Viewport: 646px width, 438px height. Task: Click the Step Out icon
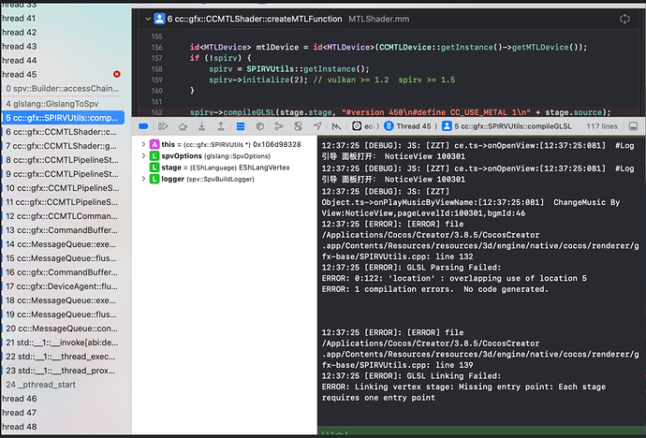221,126
